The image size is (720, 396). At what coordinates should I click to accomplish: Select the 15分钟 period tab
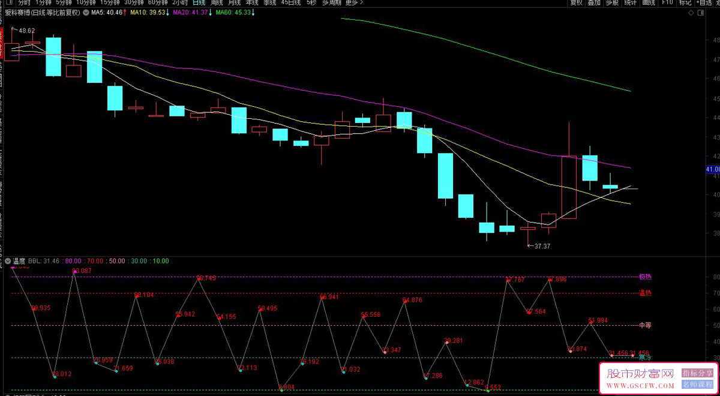point(110,3)
